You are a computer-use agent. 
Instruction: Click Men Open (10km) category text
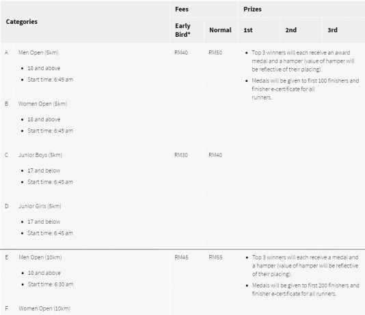coord(40,258)
